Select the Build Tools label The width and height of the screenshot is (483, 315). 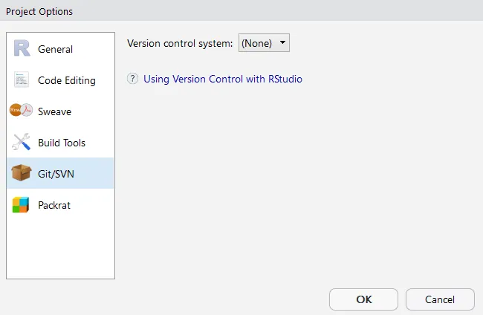[62, 143]
